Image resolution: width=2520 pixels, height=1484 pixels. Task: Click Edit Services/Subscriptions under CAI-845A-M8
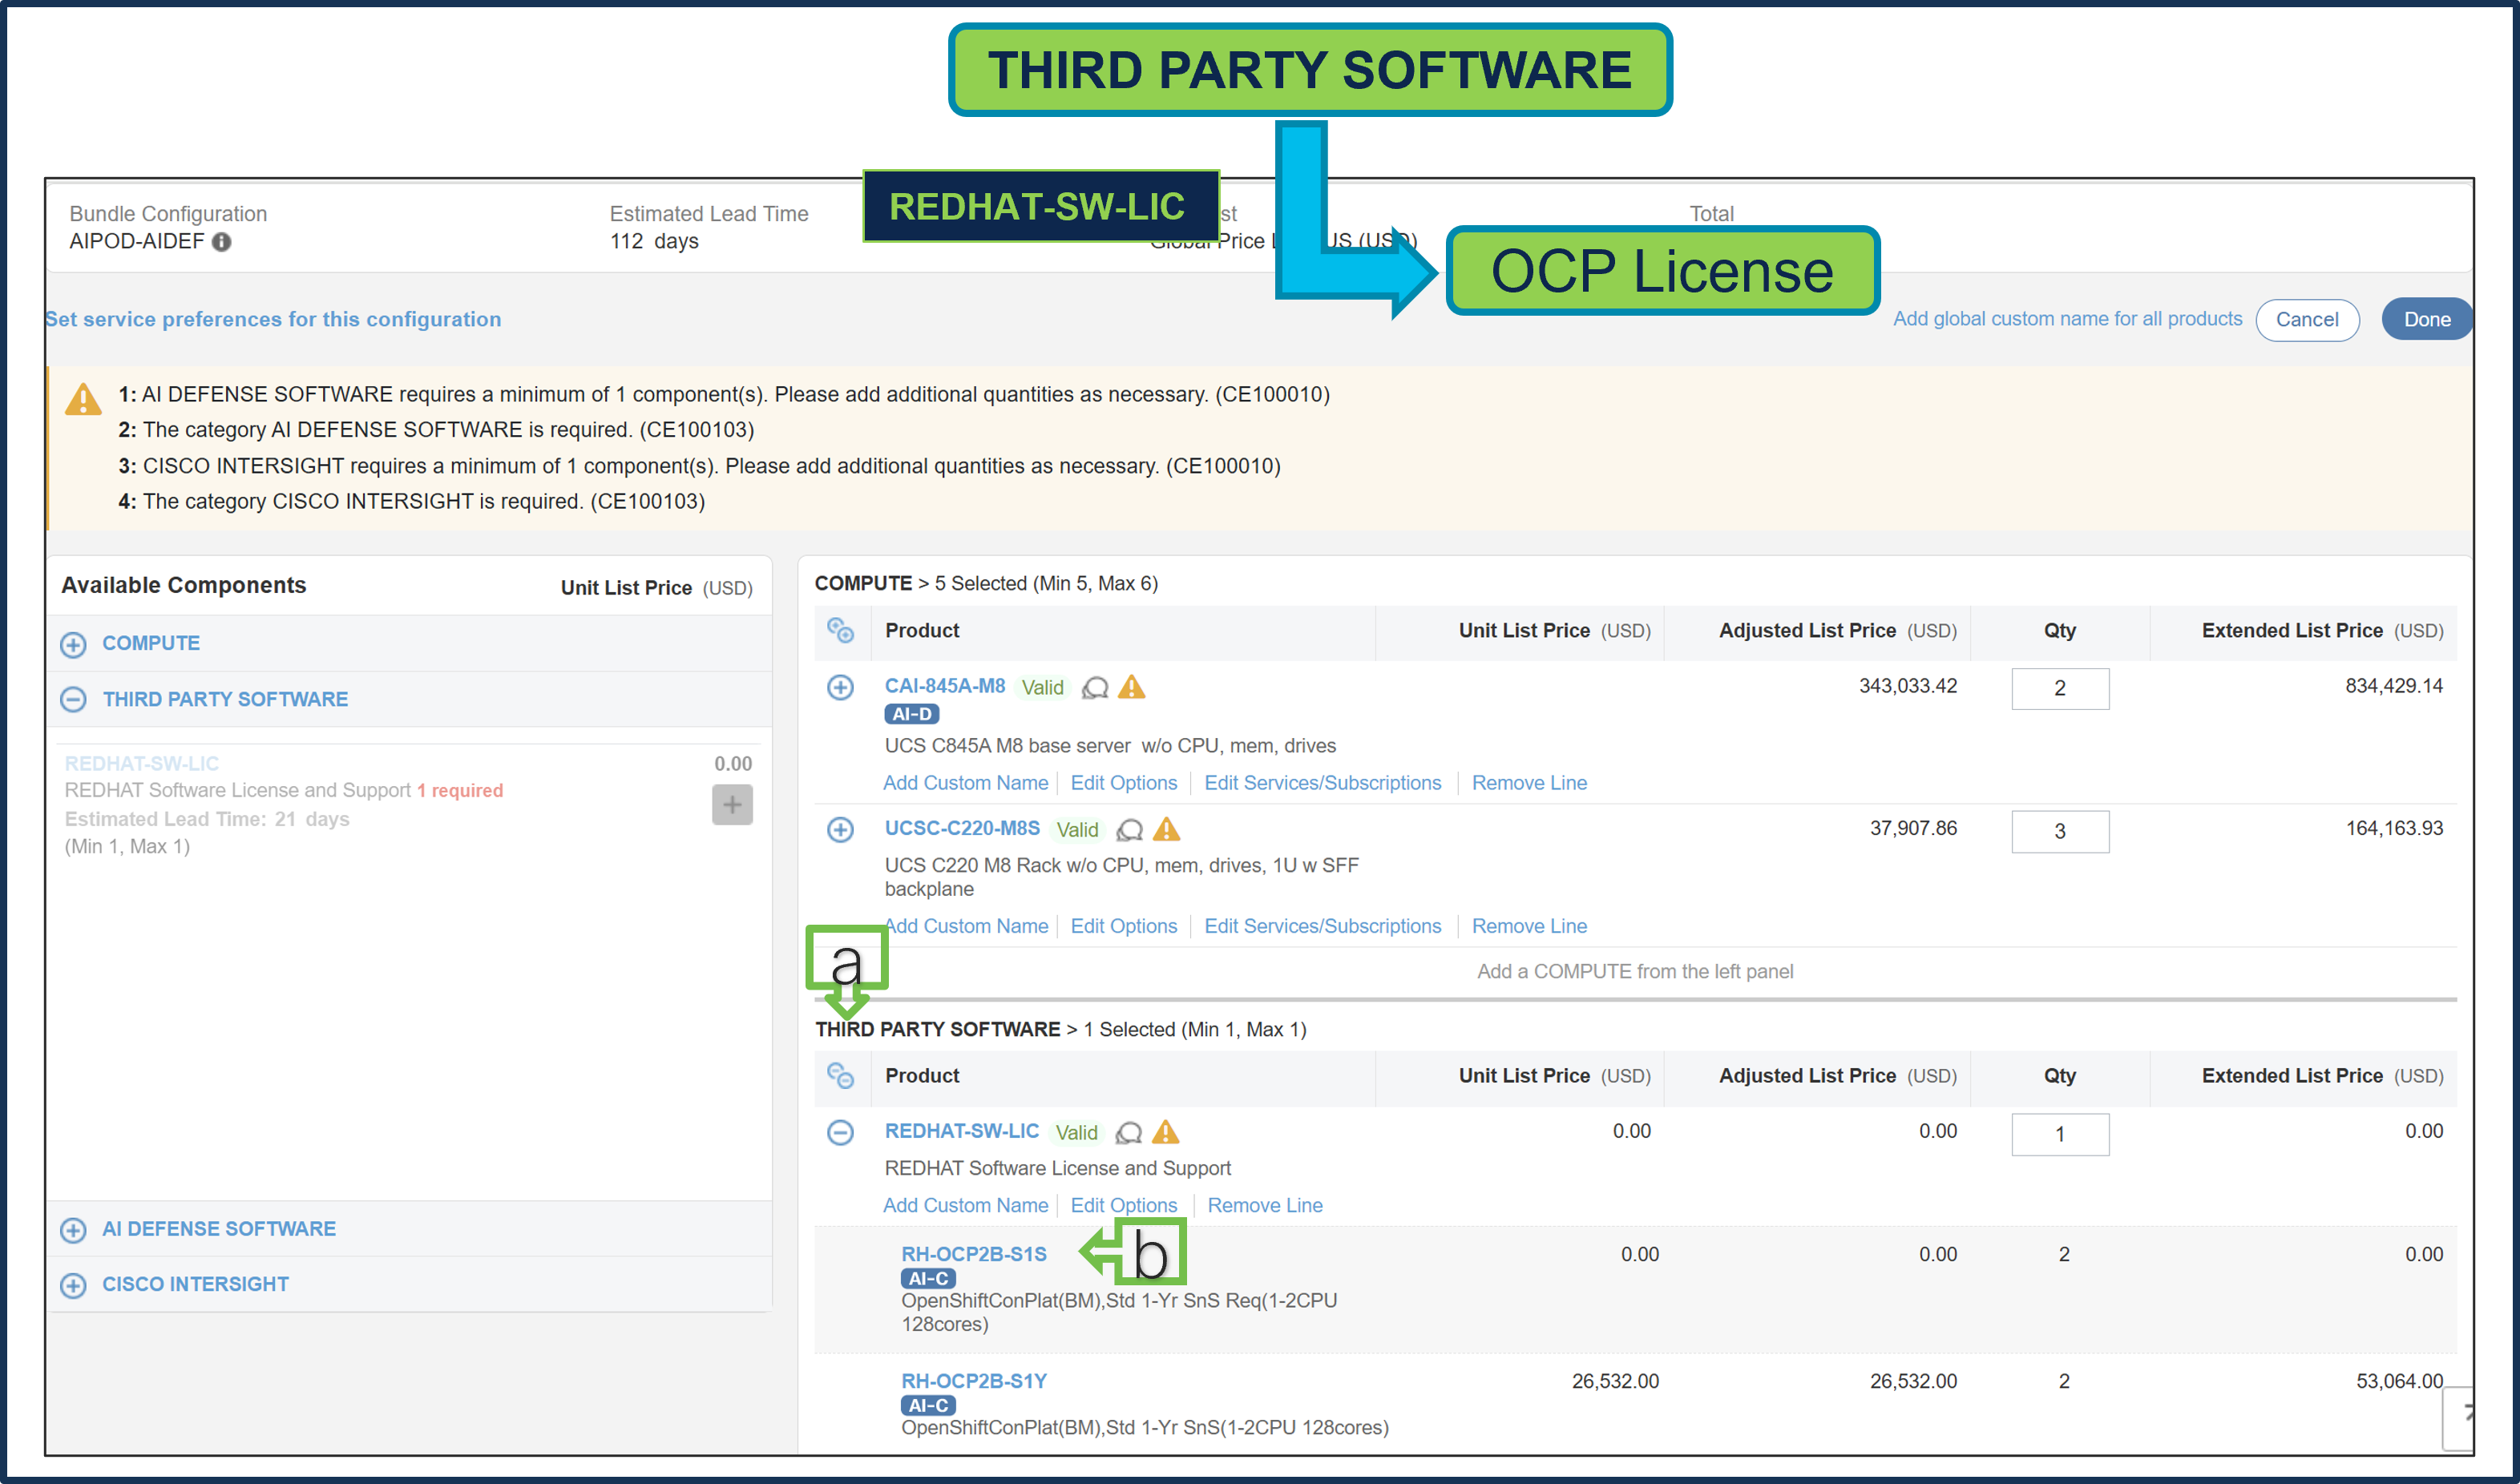click(1323, 783)
